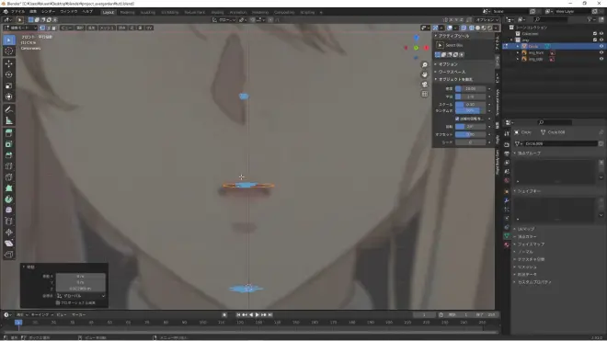Expand img_front tree item

518,52
